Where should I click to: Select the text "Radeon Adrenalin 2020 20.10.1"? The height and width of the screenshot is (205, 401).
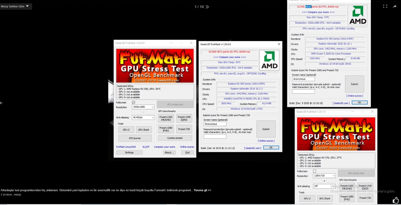point(335,44)
